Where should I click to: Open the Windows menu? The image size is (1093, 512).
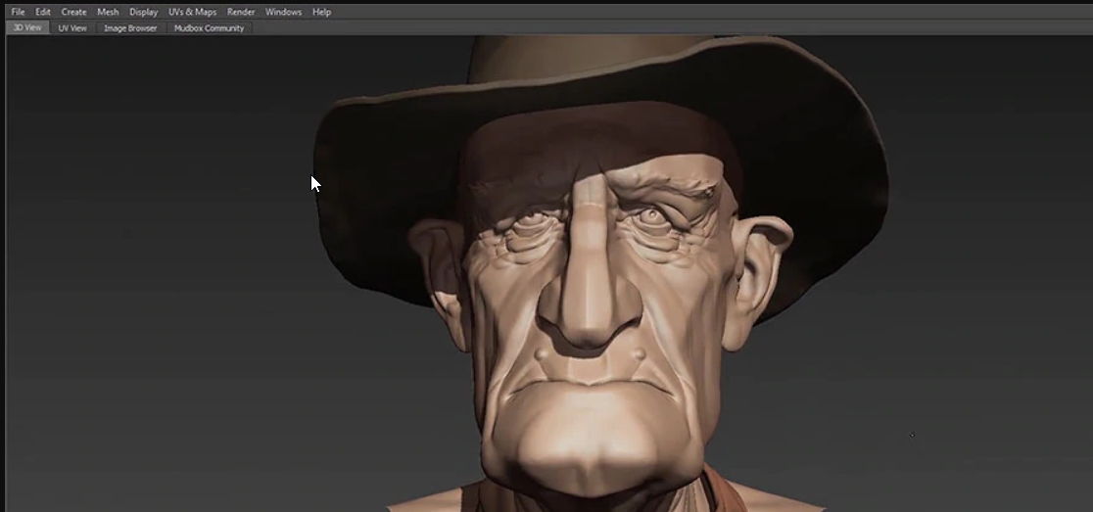(284, 12)
